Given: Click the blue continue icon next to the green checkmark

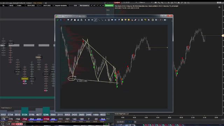Looking at the screenshot, I should [x=61, y=20].
